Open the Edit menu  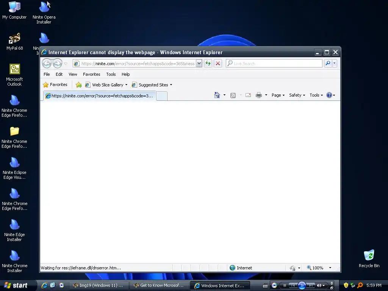click(59, 74)
